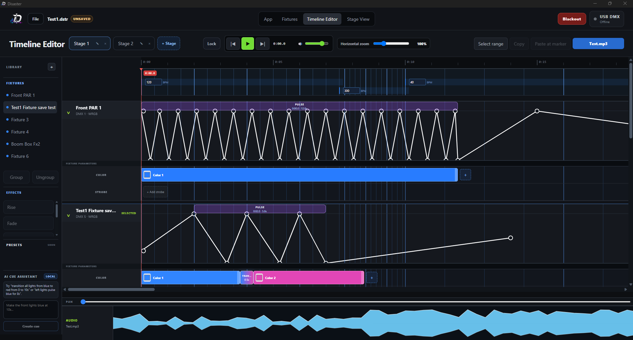633x340 pixels.
Task: Switch to Stage View tab
Action: point(358,19)
